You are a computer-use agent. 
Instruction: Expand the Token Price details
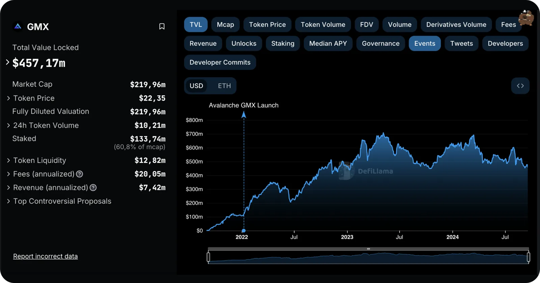click(8, 98)
